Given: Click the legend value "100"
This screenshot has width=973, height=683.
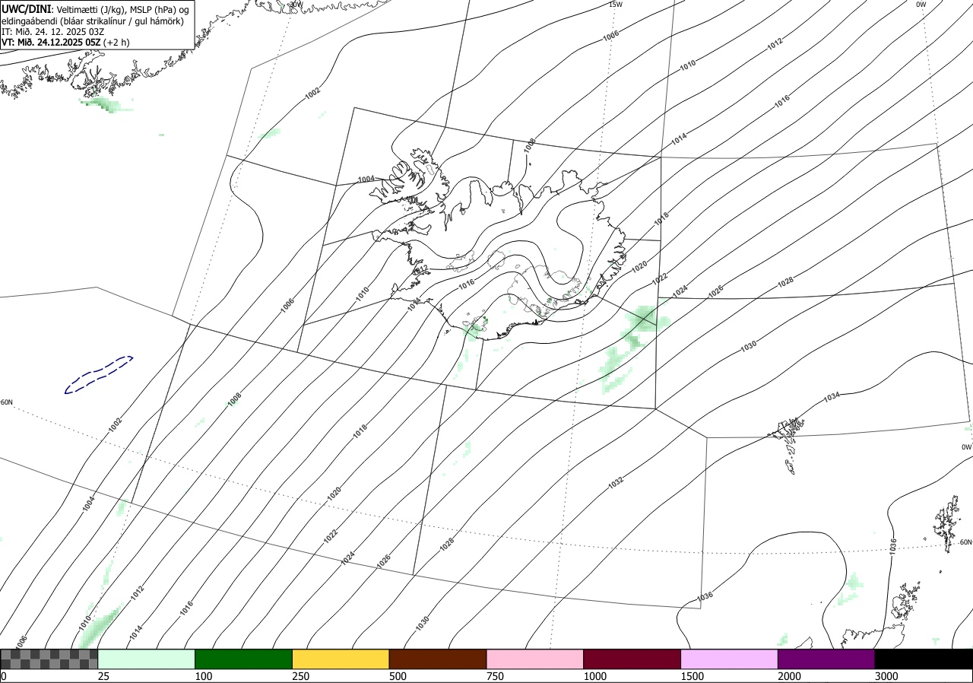Looking at the screenshot, I should coord(203,676).
